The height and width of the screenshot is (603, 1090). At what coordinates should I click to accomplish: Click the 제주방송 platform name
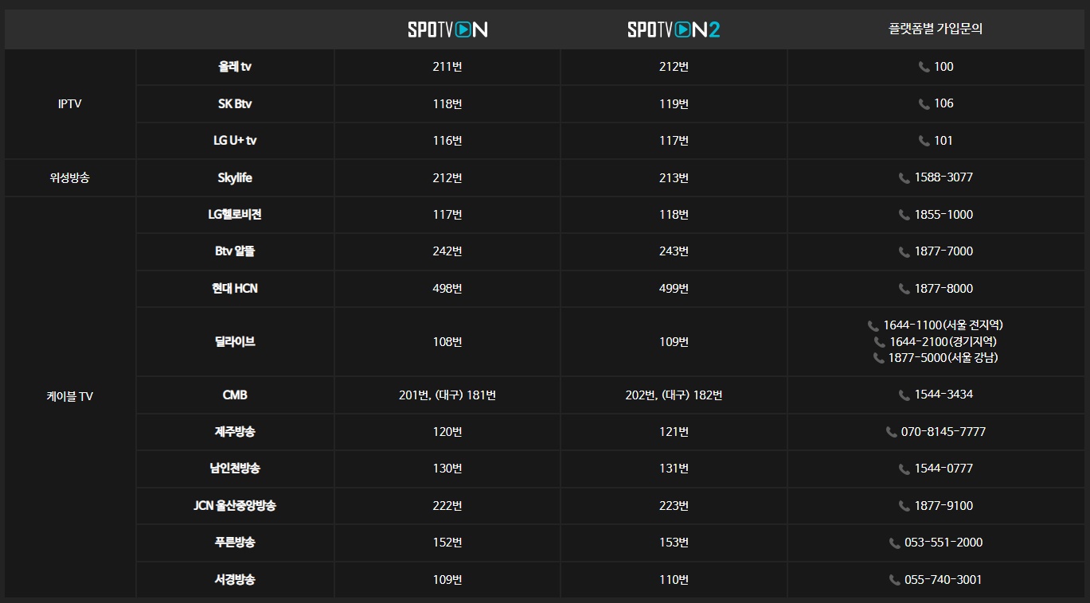coord(235,432)
